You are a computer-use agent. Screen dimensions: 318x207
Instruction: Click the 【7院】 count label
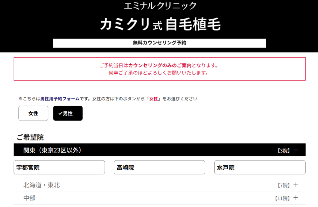284,185
